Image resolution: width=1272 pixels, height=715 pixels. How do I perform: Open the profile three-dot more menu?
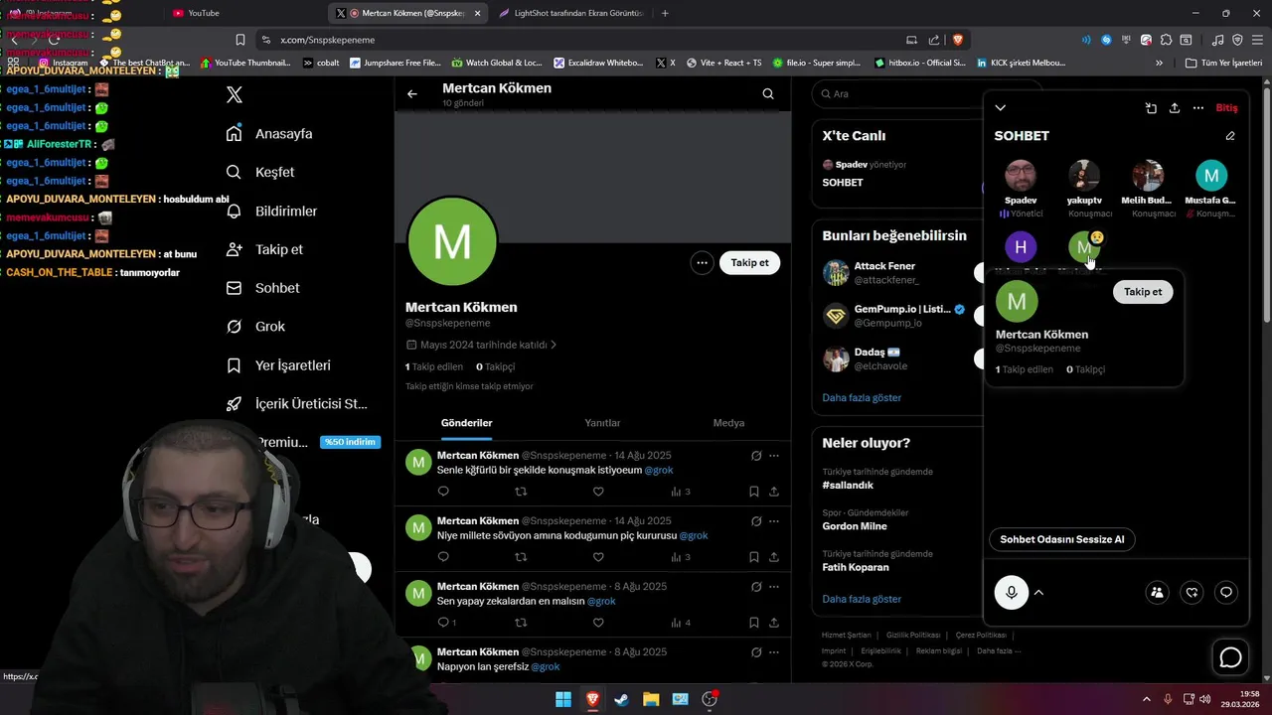tap(703, 263)
